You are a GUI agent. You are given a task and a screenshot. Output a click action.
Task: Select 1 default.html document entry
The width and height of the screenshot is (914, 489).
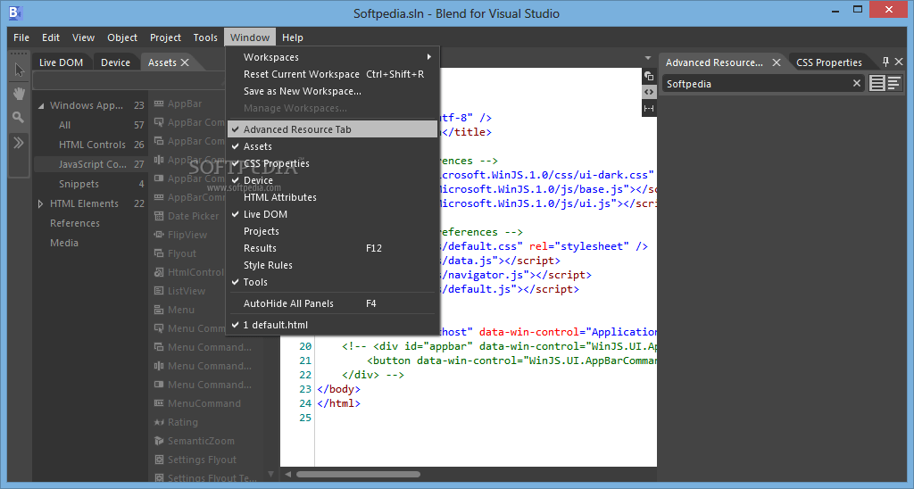(x=332, y=325)
